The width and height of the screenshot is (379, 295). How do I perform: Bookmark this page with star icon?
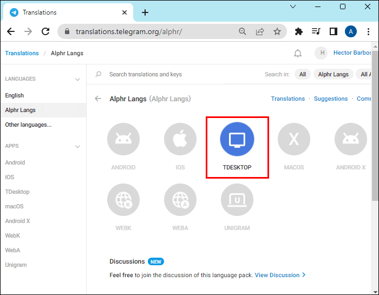(x=277, y=31)
